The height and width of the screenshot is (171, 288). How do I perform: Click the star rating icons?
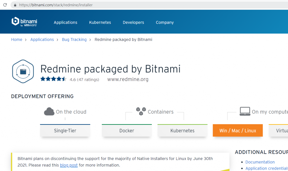(53, 79)
